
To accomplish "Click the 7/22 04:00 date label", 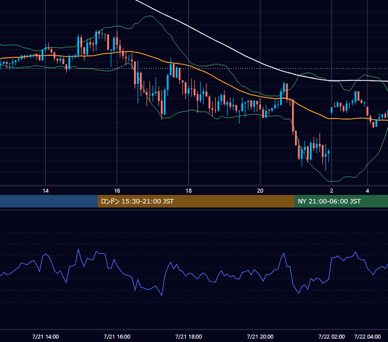I will pos(367,337).
